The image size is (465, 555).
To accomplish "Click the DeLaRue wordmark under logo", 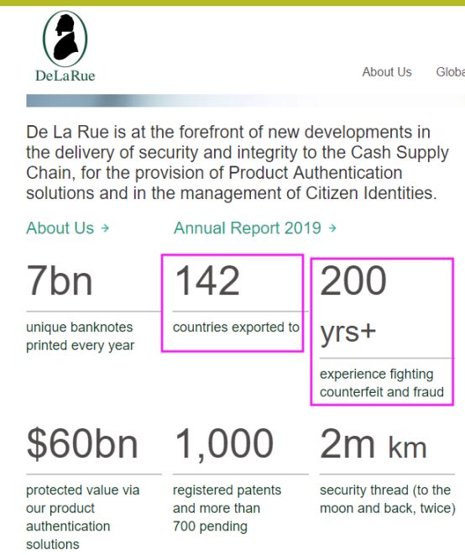I will 65,76.
